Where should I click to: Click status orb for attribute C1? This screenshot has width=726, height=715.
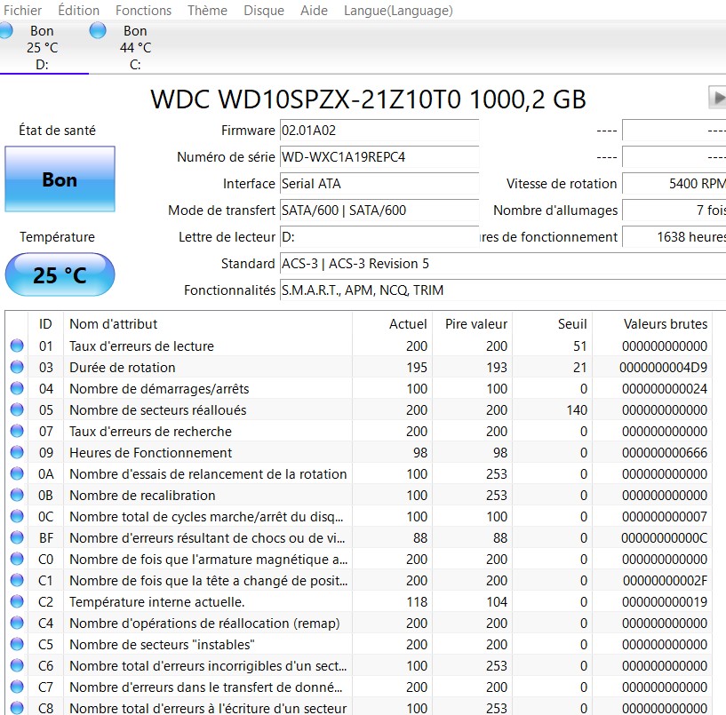point(17,580)
